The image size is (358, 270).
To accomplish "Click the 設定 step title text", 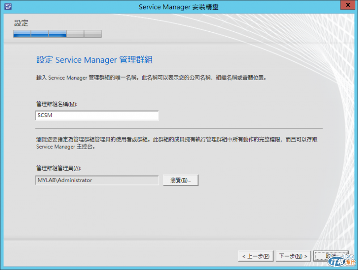I will (x=21, y=23).
